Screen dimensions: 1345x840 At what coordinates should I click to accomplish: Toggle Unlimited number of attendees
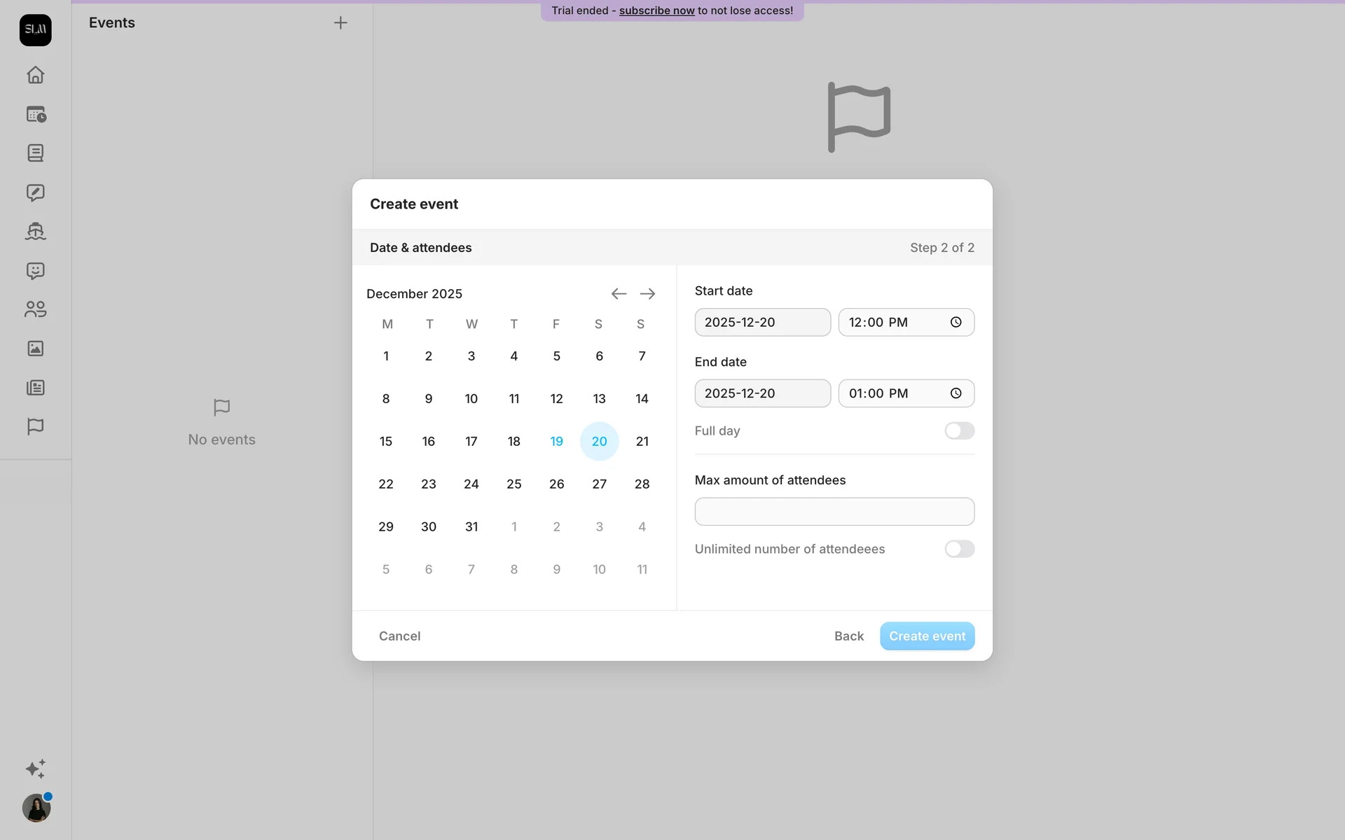pyautogui.click(x=959, y=549)
